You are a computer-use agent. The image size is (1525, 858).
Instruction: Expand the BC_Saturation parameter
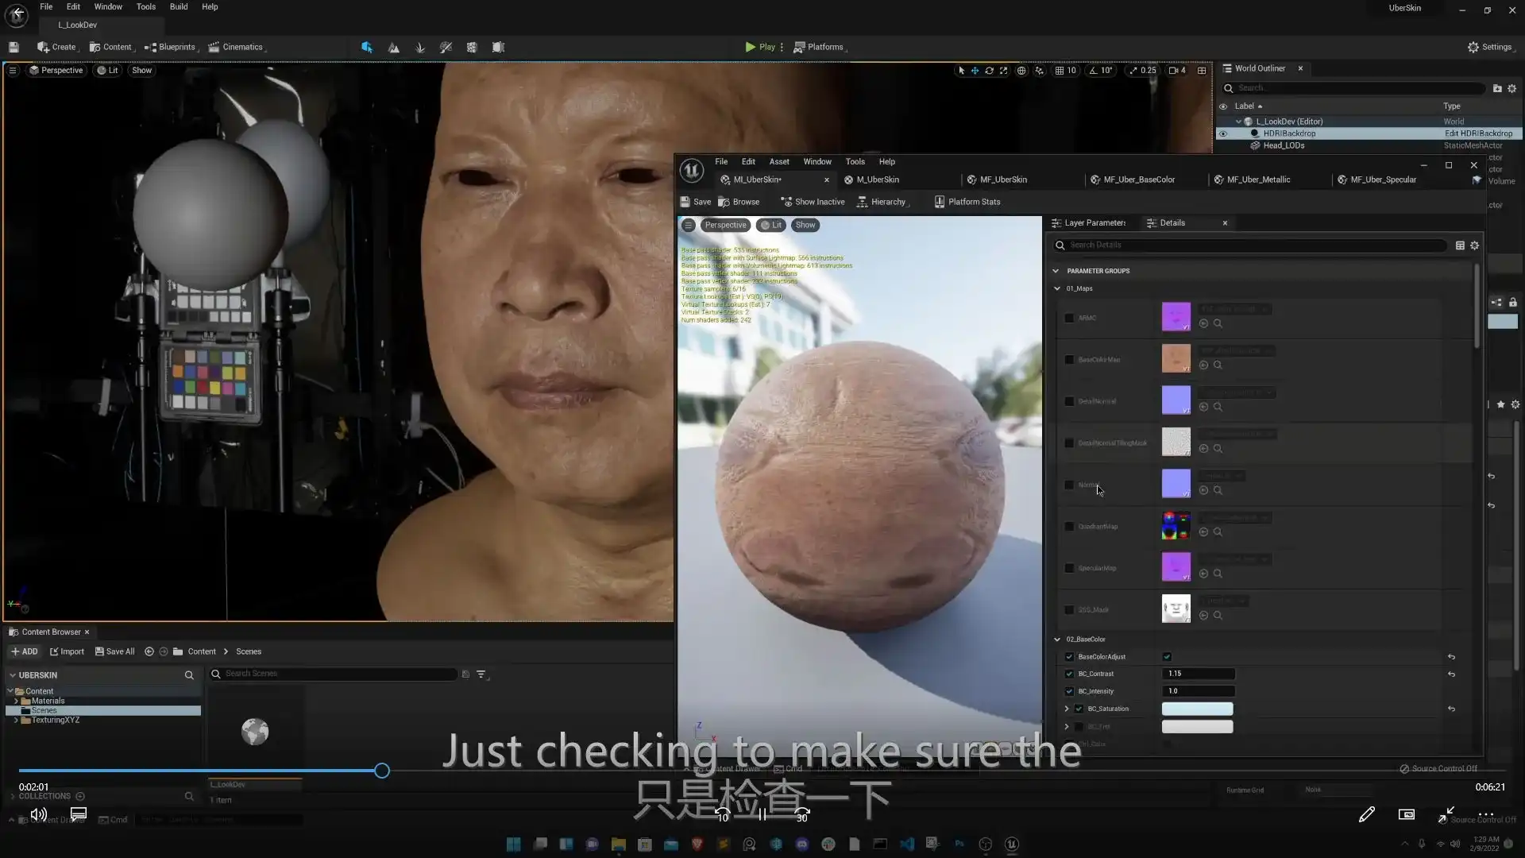pos(1067,709)
